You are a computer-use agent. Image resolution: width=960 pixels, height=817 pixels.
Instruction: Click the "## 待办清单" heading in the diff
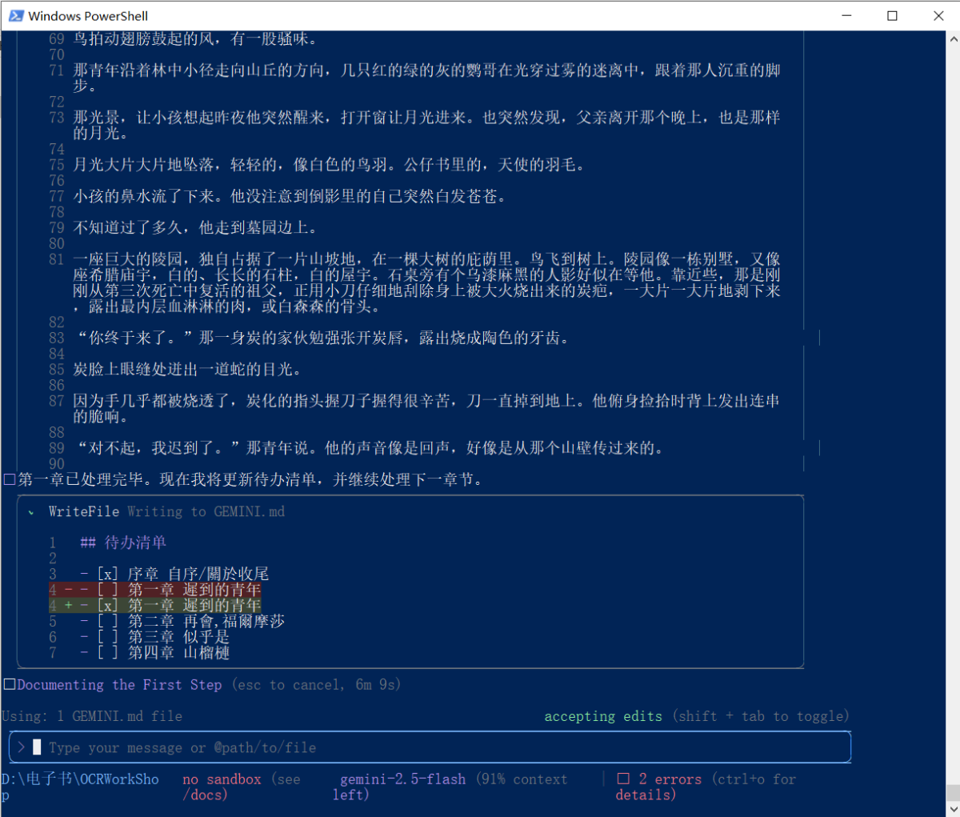123,543
